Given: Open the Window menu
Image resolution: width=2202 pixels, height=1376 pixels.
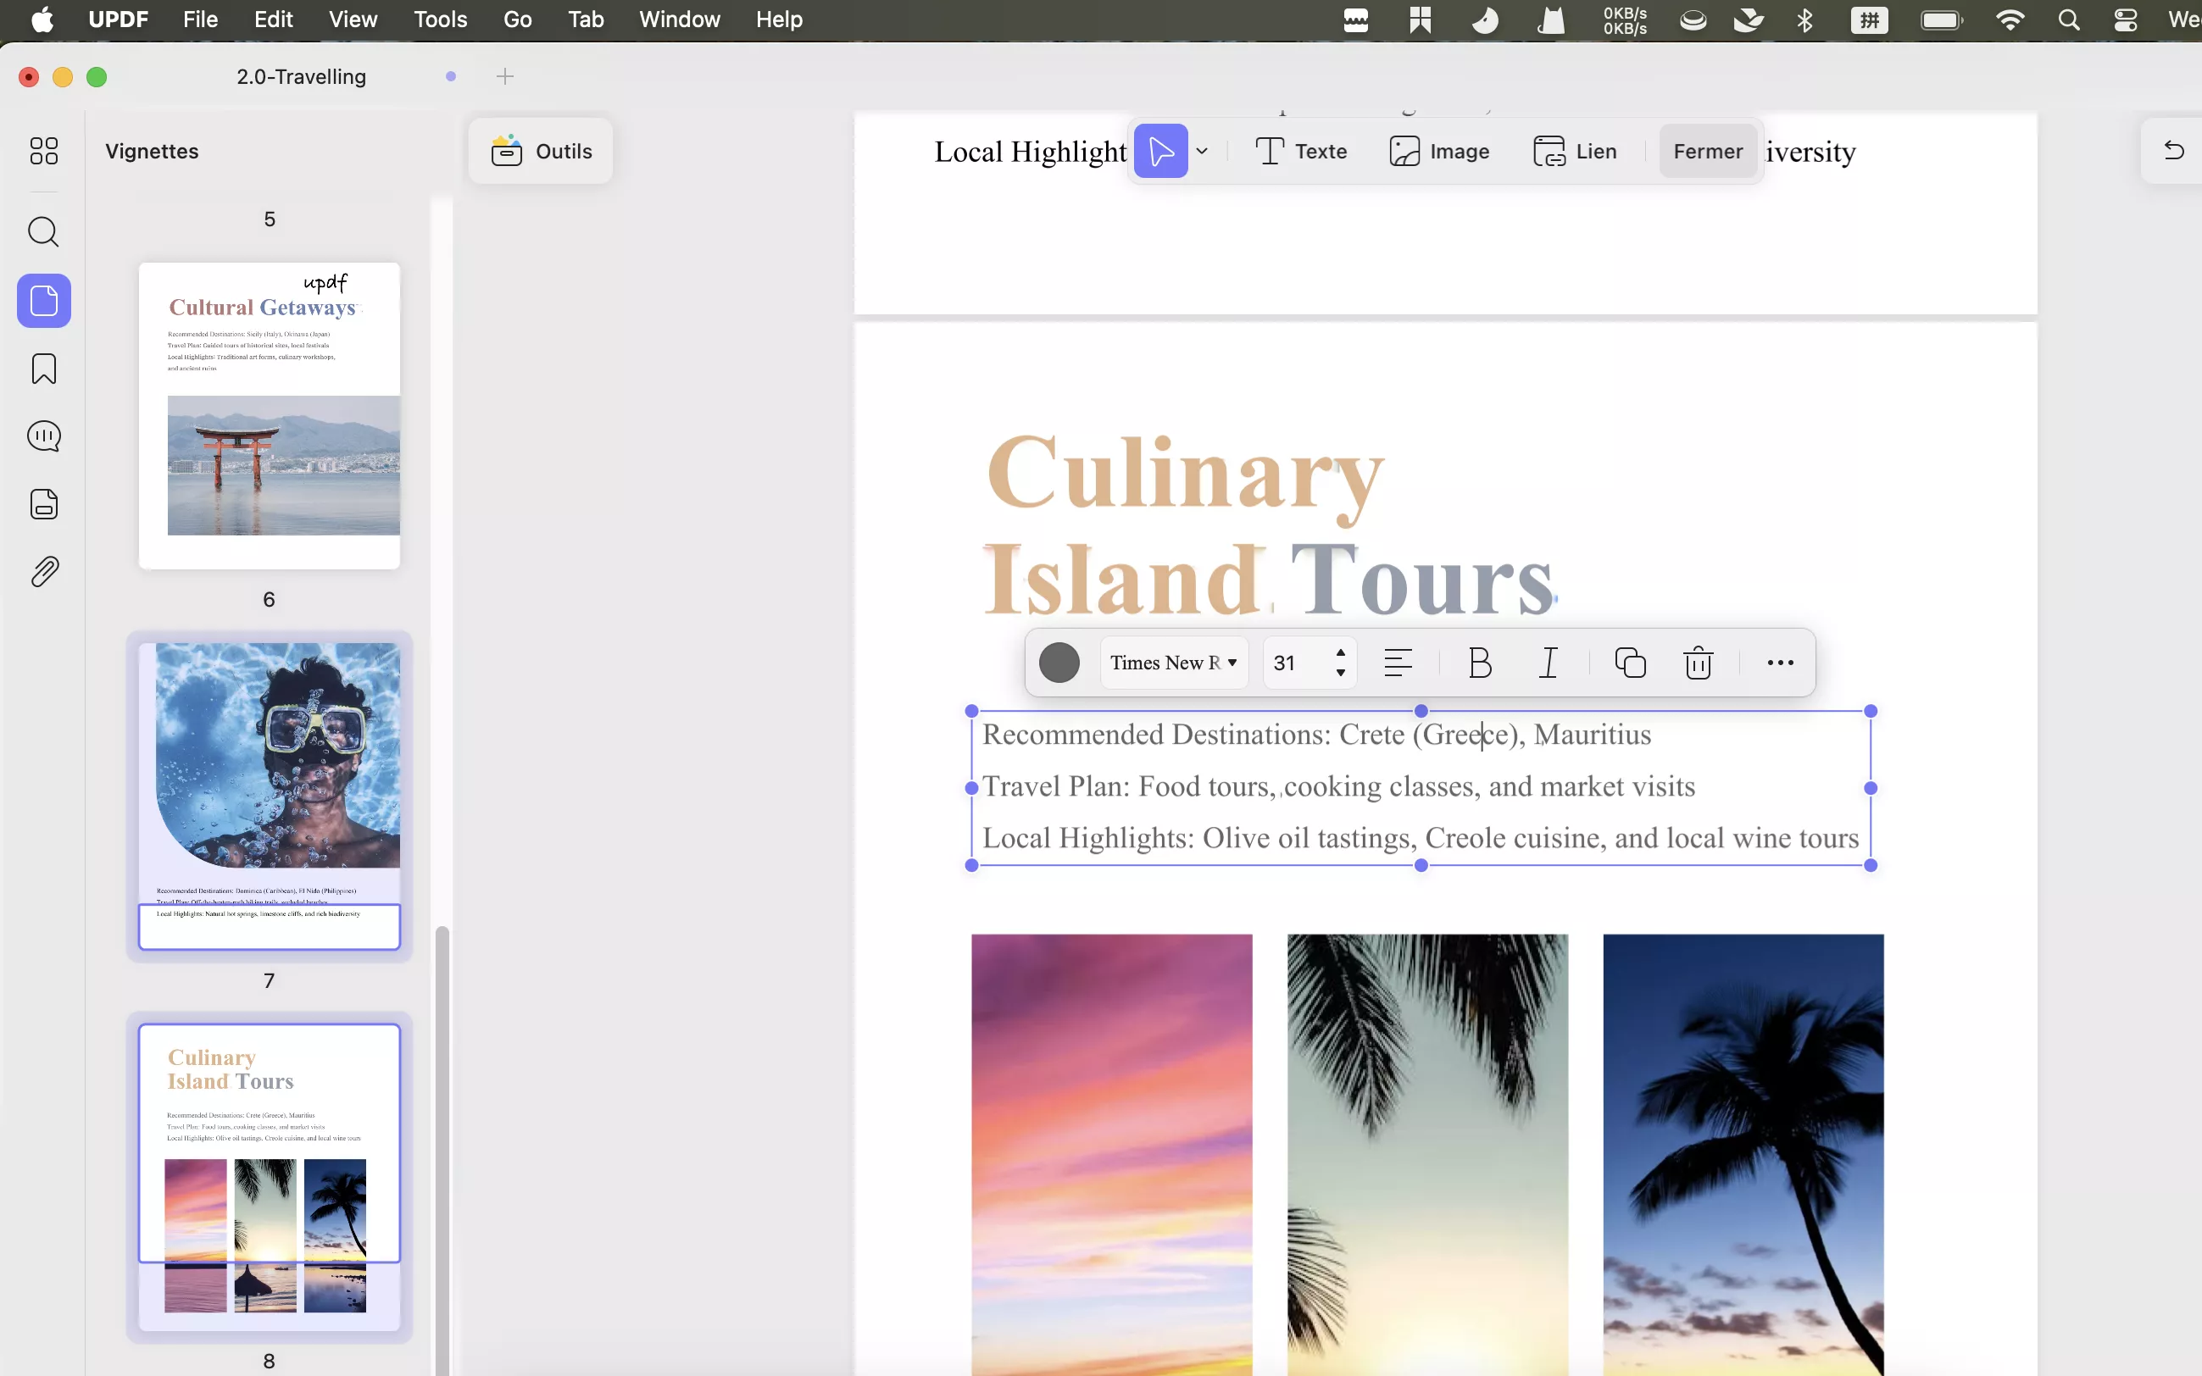Looking at the screenshot, I should pyautogui.click(x=679, y=19).
